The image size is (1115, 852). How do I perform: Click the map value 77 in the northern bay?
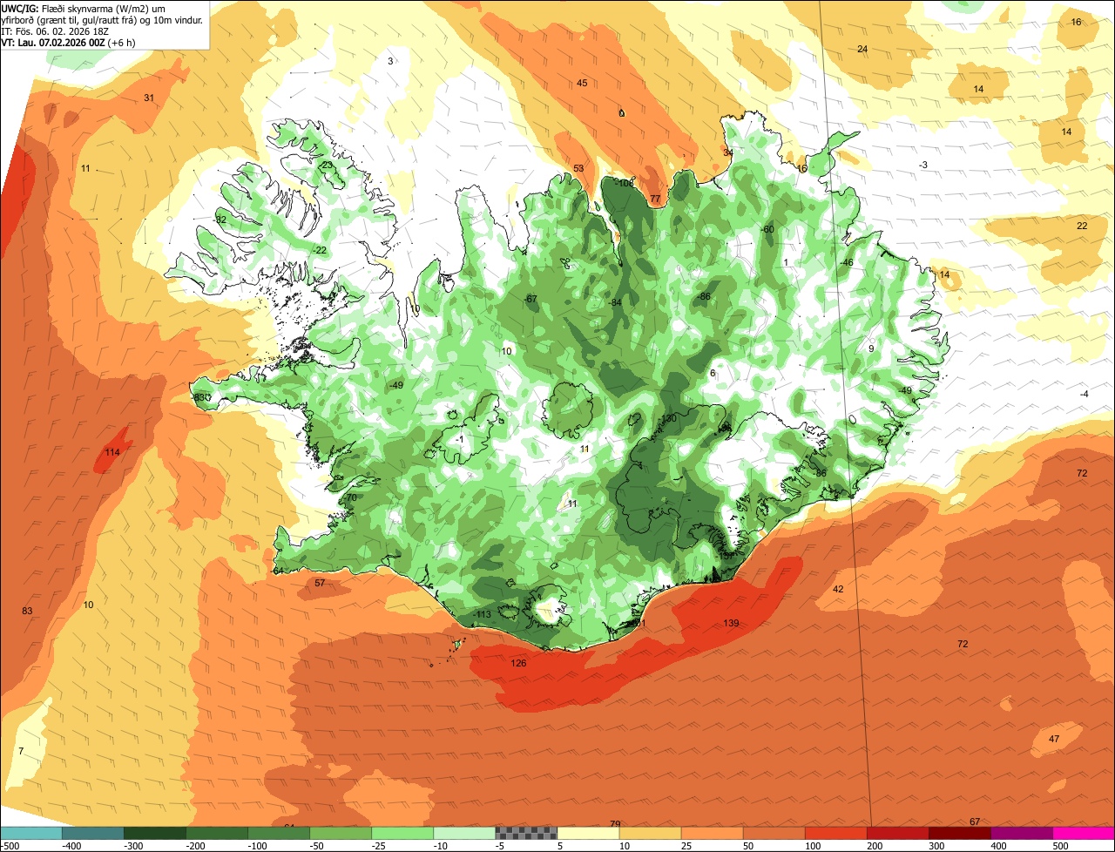tap(655, 199)
